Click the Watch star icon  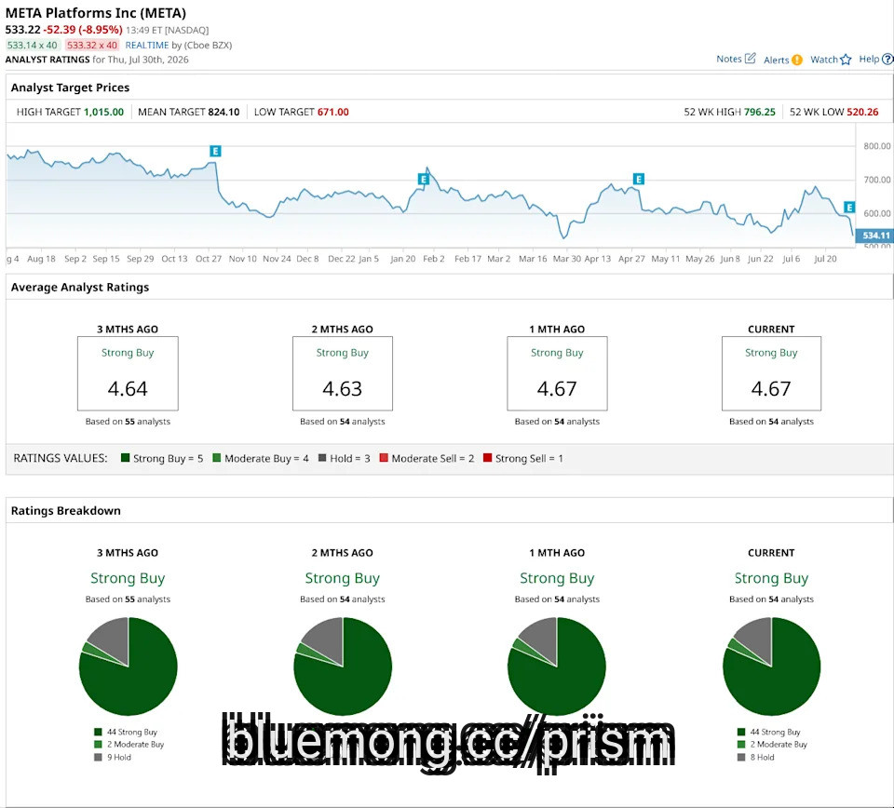pos(846,60)
